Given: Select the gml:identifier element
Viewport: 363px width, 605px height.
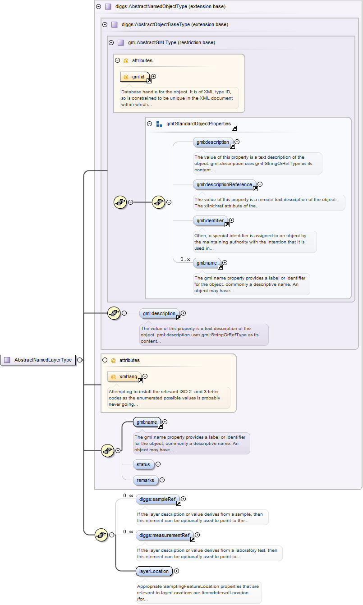Looking at the screenshot, I should click(x=210, y=220).
